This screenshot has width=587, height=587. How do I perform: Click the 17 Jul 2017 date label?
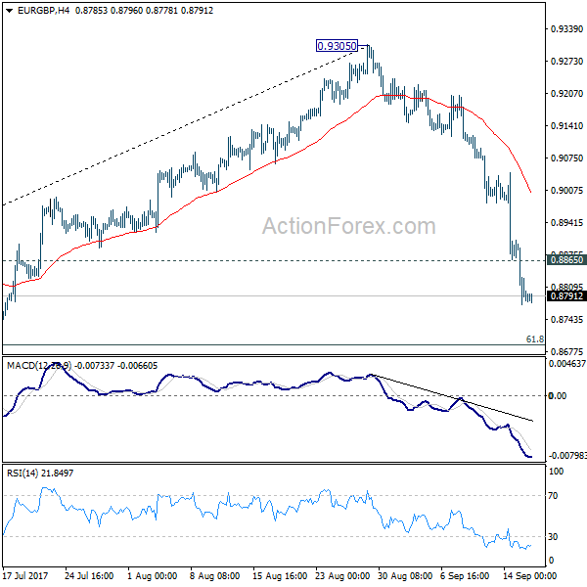pos(25,576)
